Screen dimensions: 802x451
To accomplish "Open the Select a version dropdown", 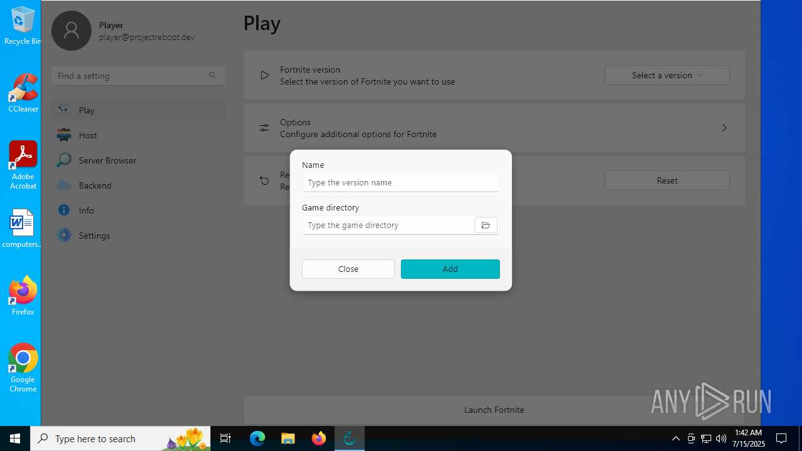I will (x=667, y=75).
